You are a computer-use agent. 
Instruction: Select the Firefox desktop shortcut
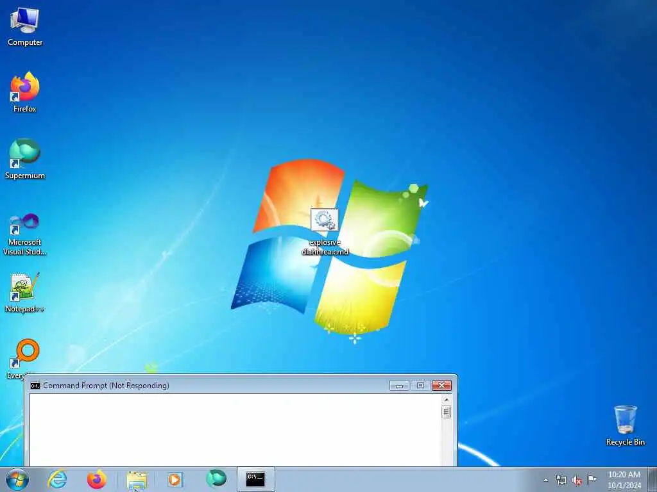(x=25, y=92)
